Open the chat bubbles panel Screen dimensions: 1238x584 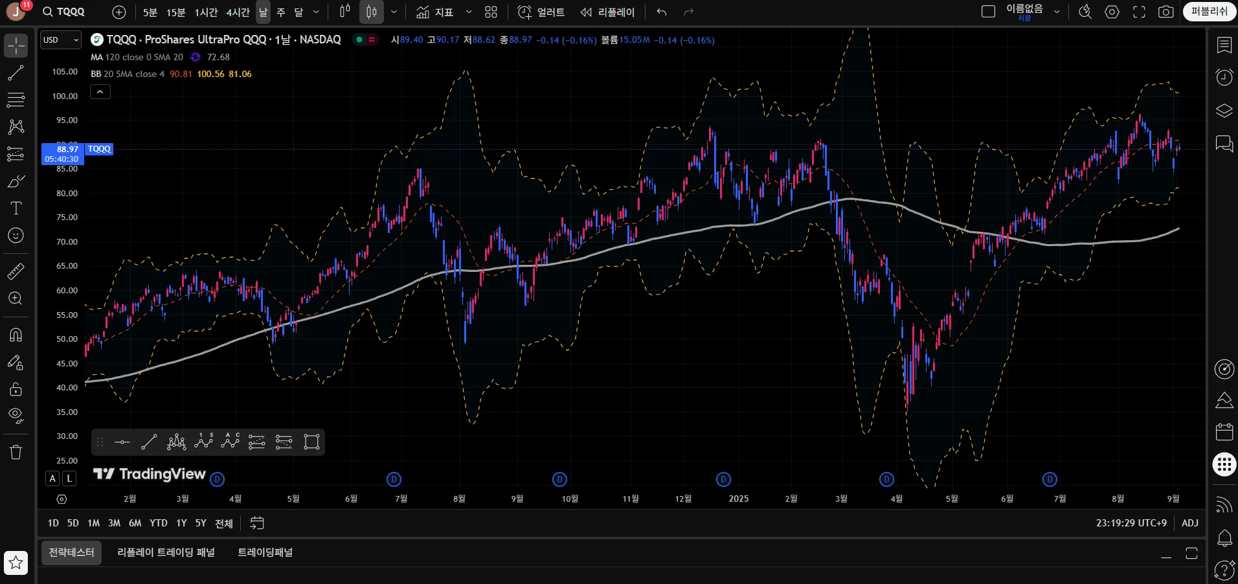1224,143
